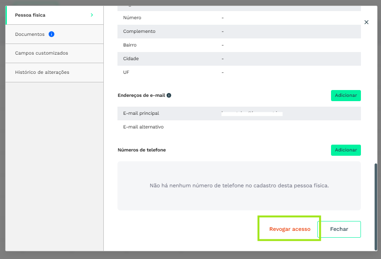Click the Fechar button
Viewport: 381px width, 259px height.
[339, 229]
